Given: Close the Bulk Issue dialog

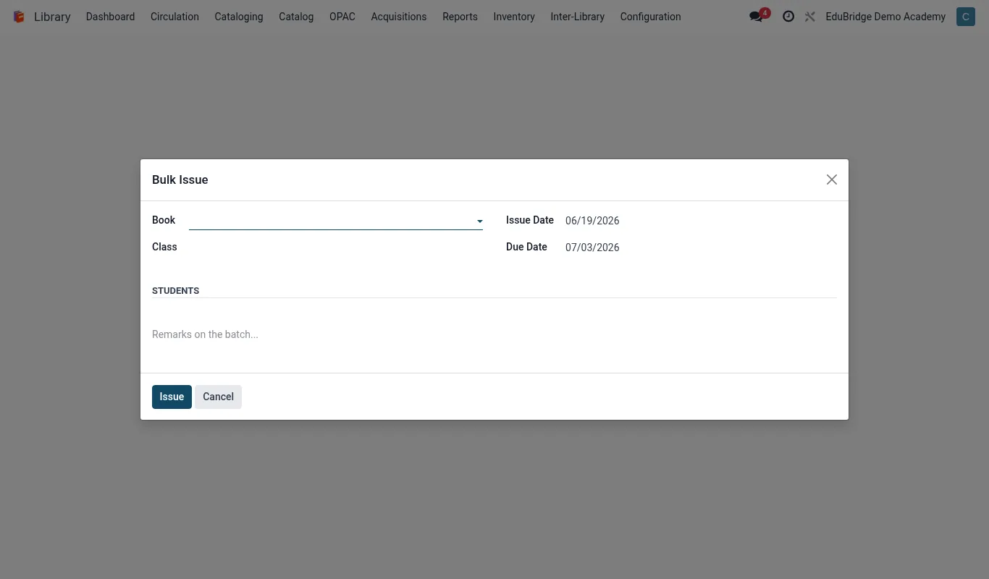Looking at the screenshot, I should coord(832,179).
